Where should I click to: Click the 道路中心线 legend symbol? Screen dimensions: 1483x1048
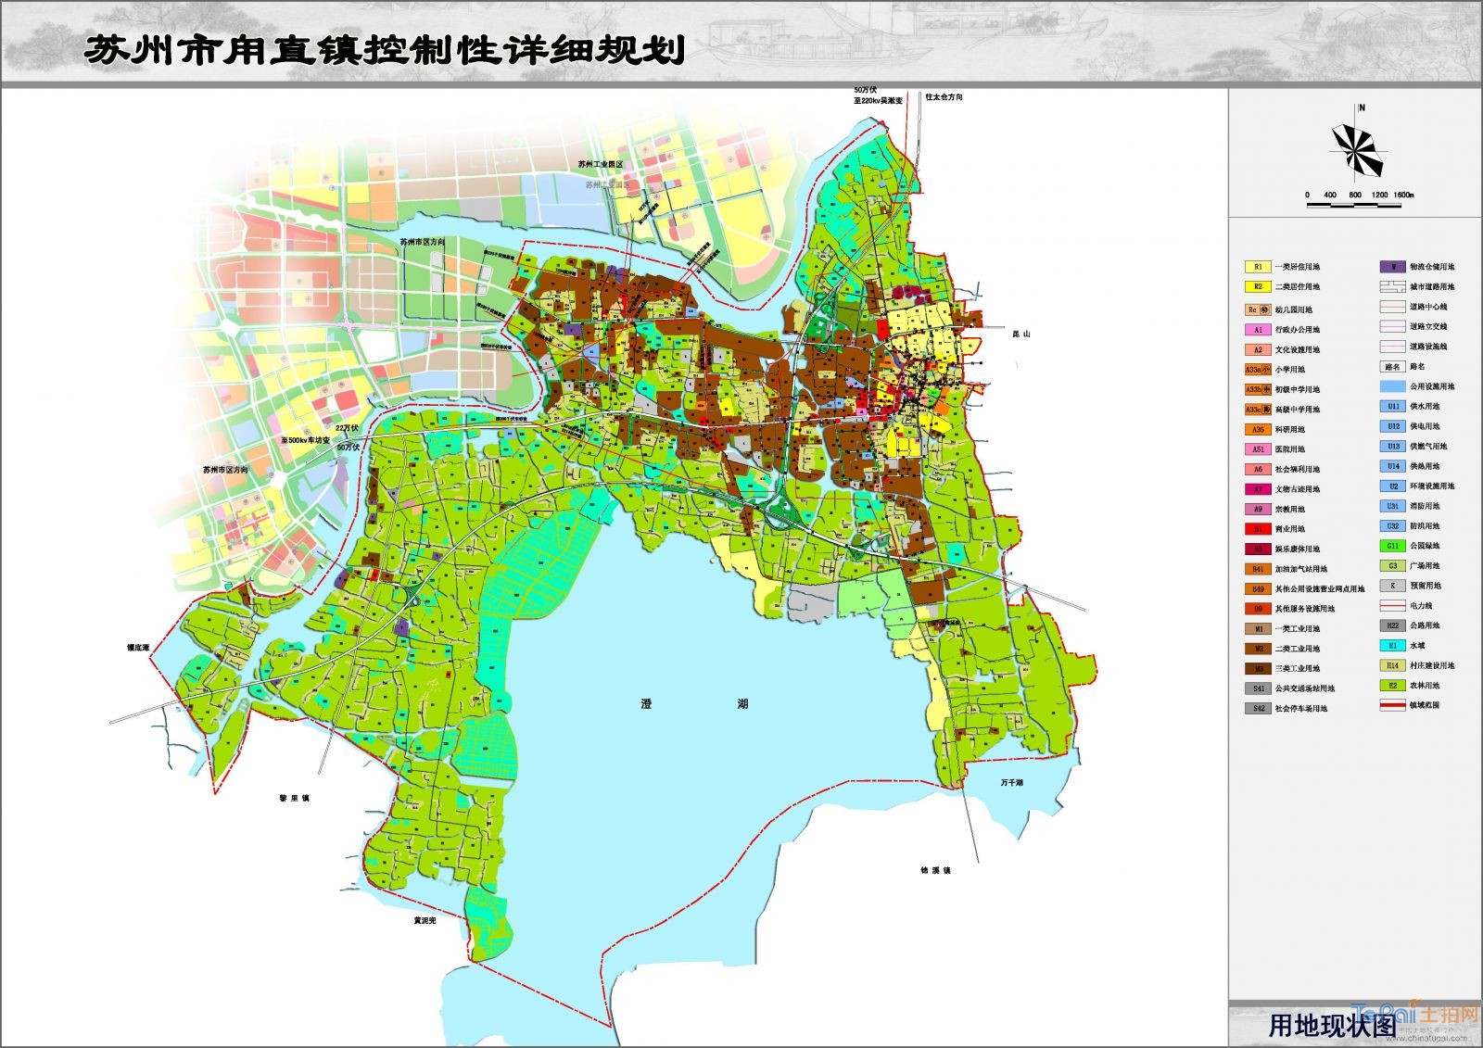[x=1393, y=307]
